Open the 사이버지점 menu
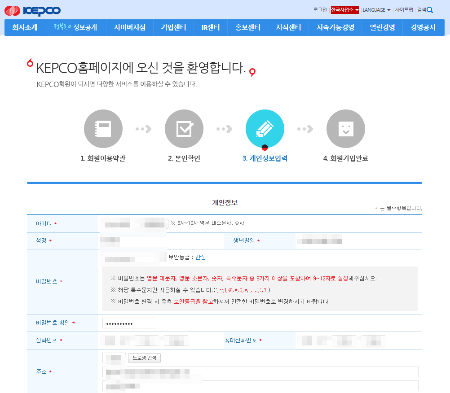This screenshot has width=450, height=393. pyautogui.click(x=130, y=27)
